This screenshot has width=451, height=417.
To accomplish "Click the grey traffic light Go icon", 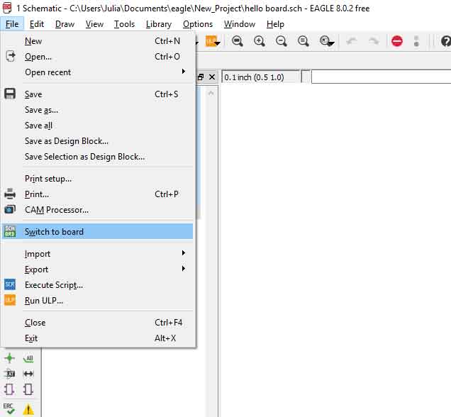I will click(416, 41).
